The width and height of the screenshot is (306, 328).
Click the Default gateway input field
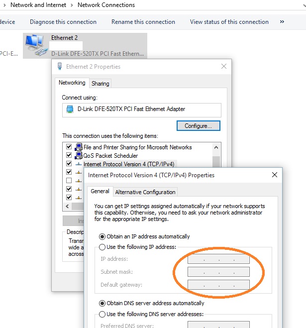218,285
